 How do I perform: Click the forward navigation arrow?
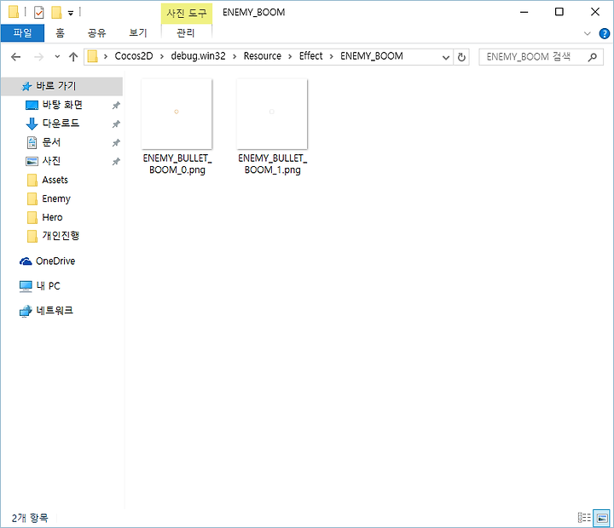click(38, 57)
